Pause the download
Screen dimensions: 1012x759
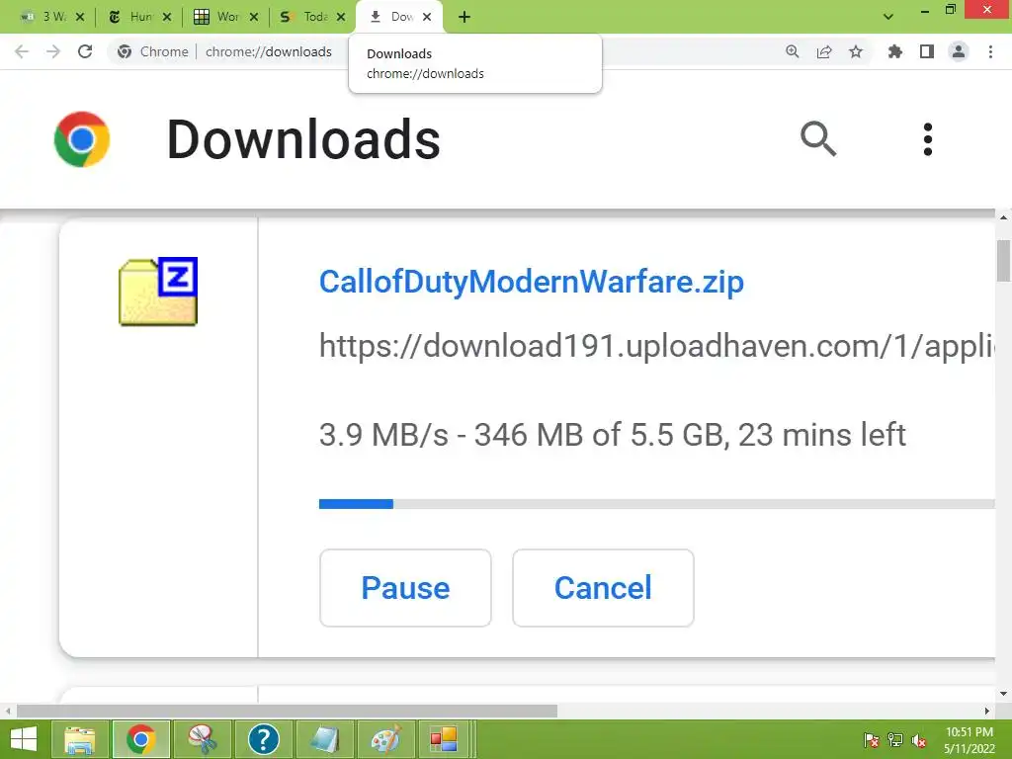pyautogui.click(x=405, y=588)
